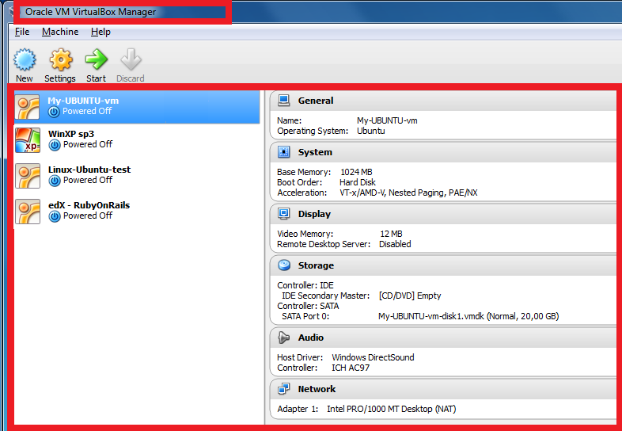Click the Remote Desktop Server value Disabled
The image size is (622, 431).
pos(395,244)
